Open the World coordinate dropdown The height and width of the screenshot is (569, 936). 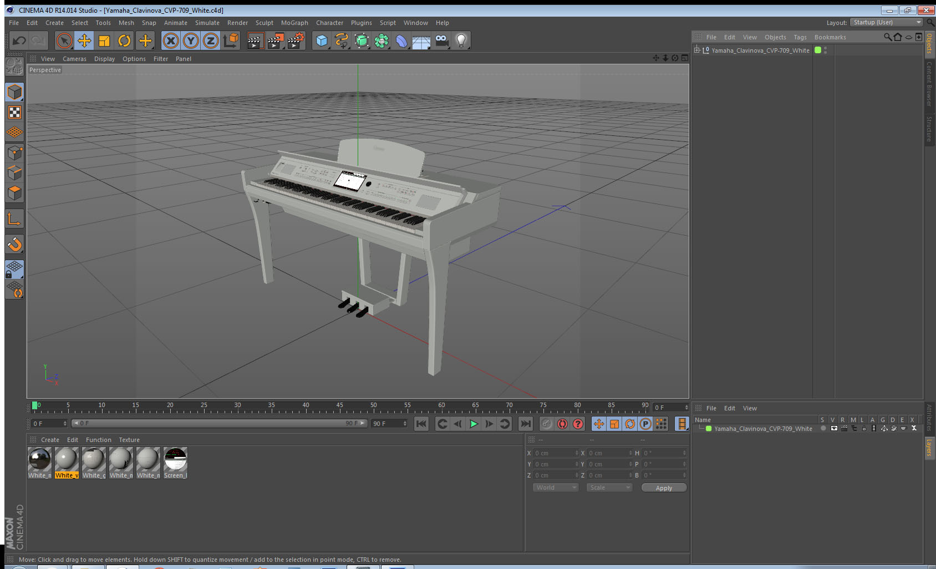[x=556, y=487]
